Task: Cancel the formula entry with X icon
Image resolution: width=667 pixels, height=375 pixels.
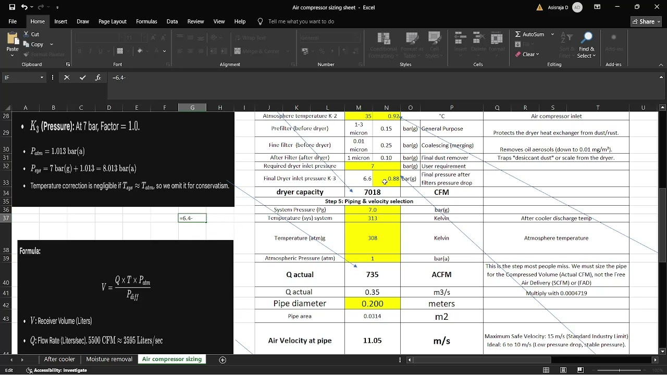Action: click(67, 78)
